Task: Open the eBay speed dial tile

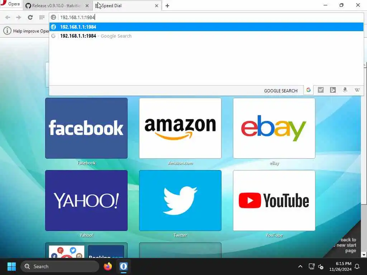Action: pyautogui.click(x=274, y=128)
